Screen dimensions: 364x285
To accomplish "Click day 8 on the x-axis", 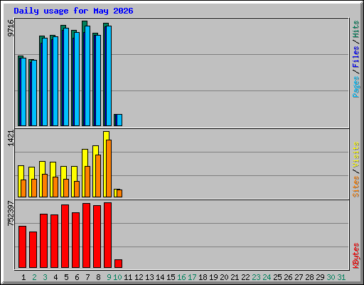I will pos(98,277).
